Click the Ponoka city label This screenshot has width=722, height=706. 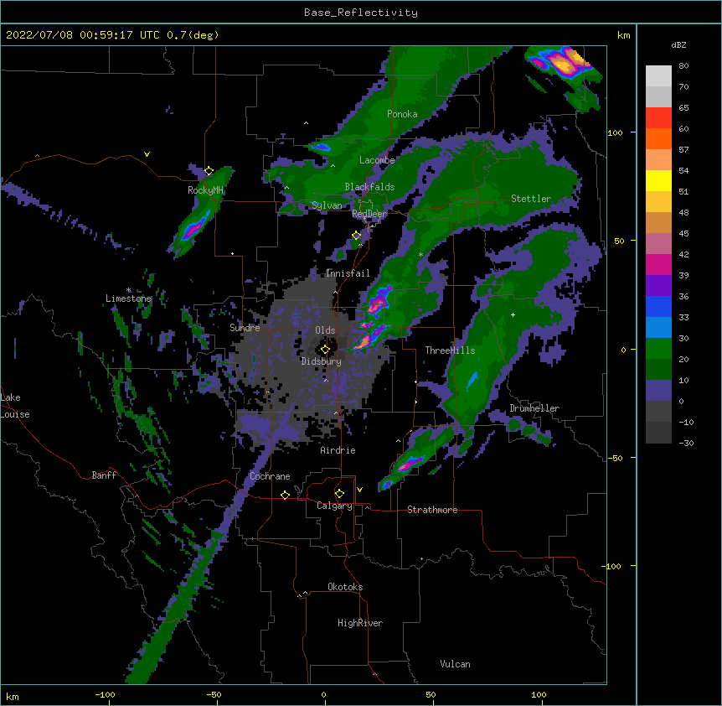[402, 114]
